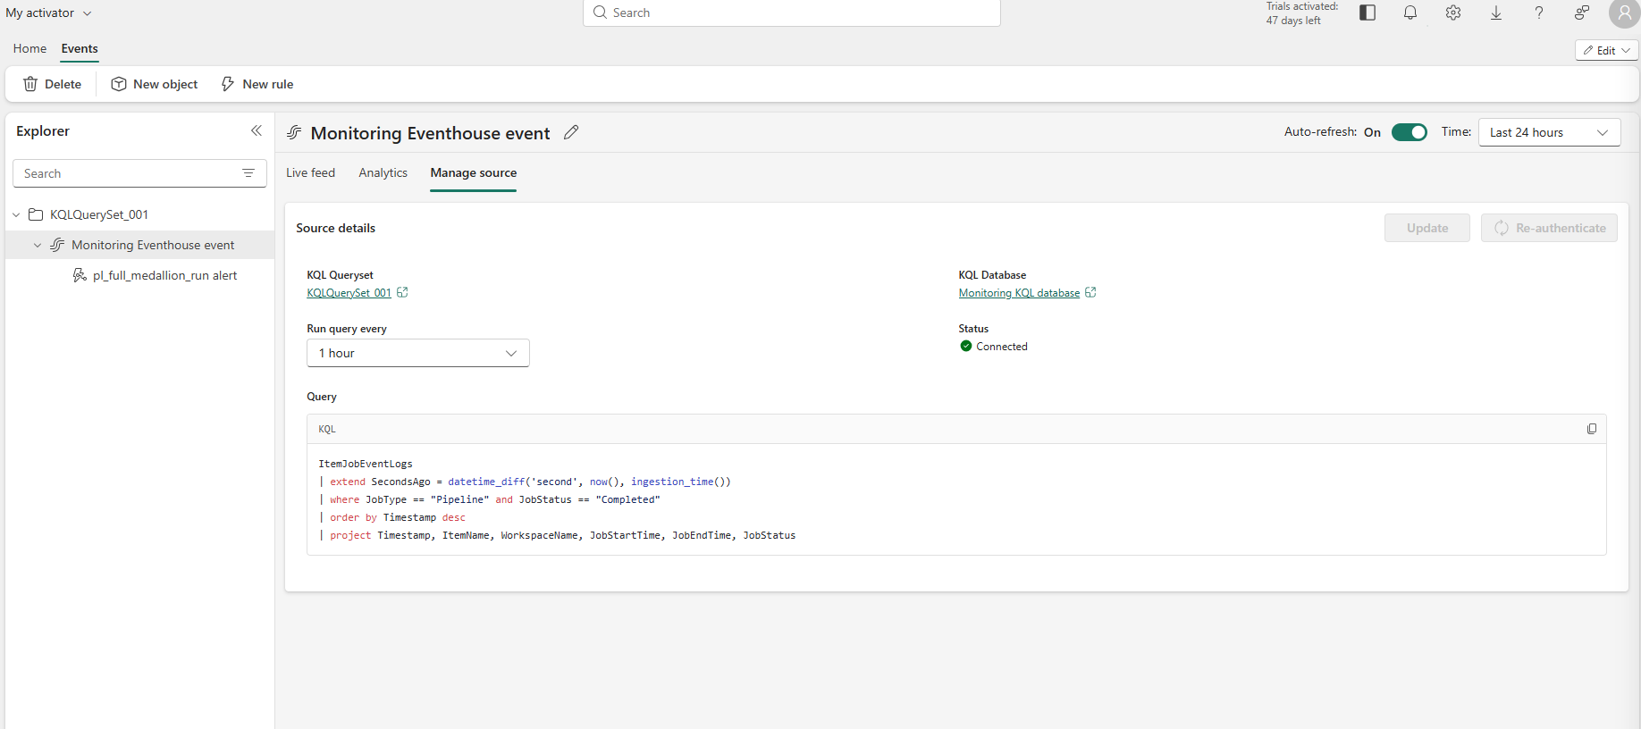
Task: Collapse the KQLQuerySet_001 tree node
Action: pyautogui.click(x=16, y=214)
